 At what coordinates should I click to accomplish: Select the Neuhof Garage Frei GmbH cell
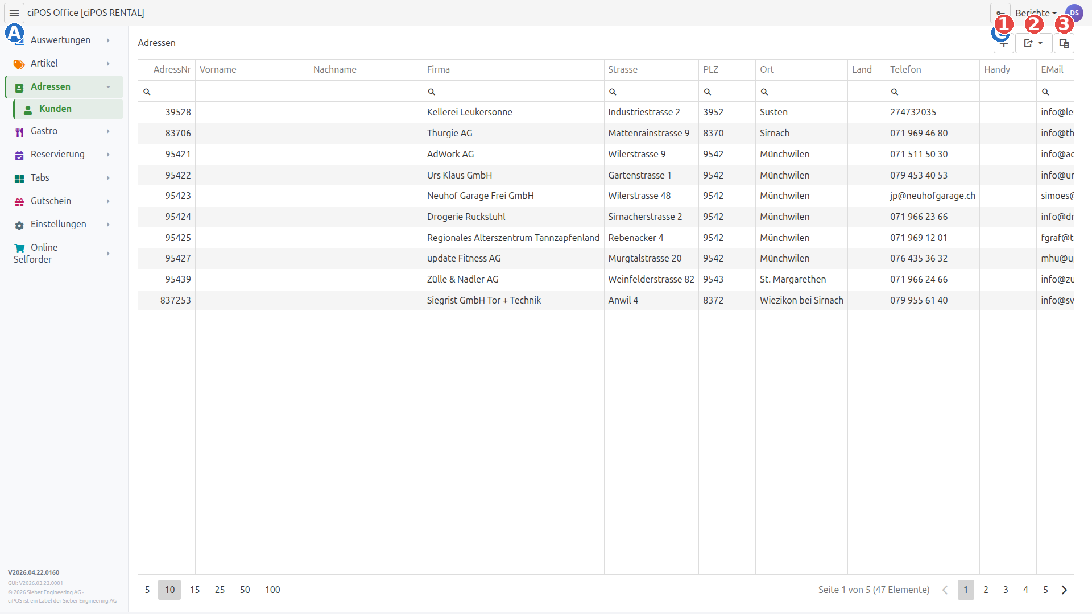(x=514, y=196)
